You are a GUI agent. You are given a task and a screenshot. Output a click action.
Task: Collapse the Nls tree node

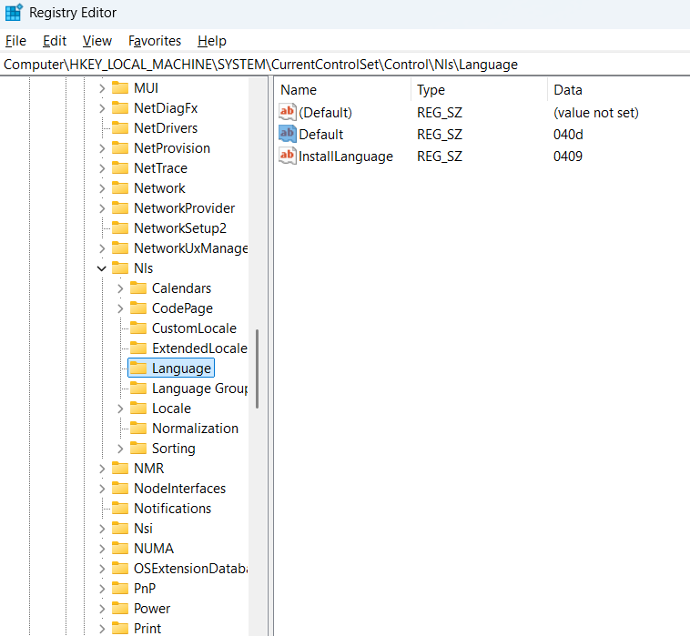pyautogui.click(x=101, y=268)
